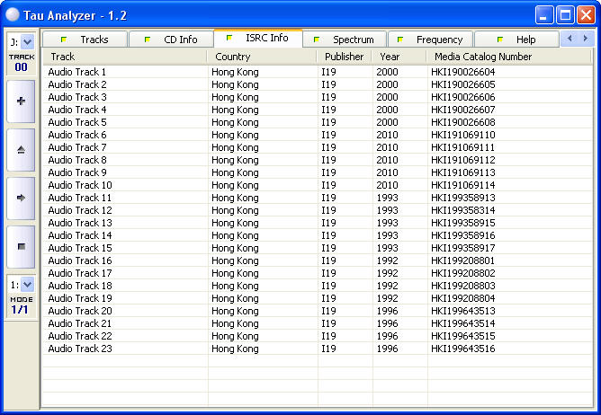Click the right arrow play button

tap(21, 198)
